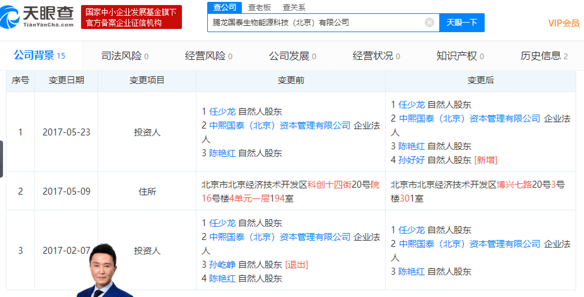Click the 变更日期 column header
Viewport: 584px width, 297px height.
tap(66, 80)
